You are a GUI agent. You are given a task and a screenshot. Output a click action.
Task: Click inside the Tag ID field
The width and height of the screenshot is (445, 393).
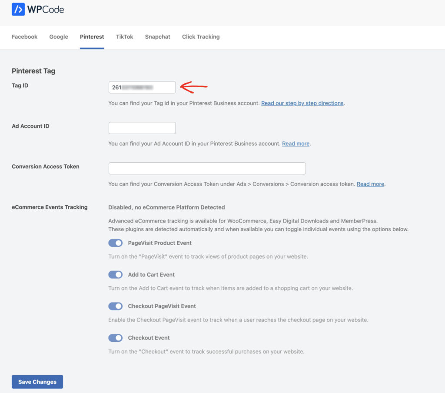pyautogui.click(x=141, y=87)
